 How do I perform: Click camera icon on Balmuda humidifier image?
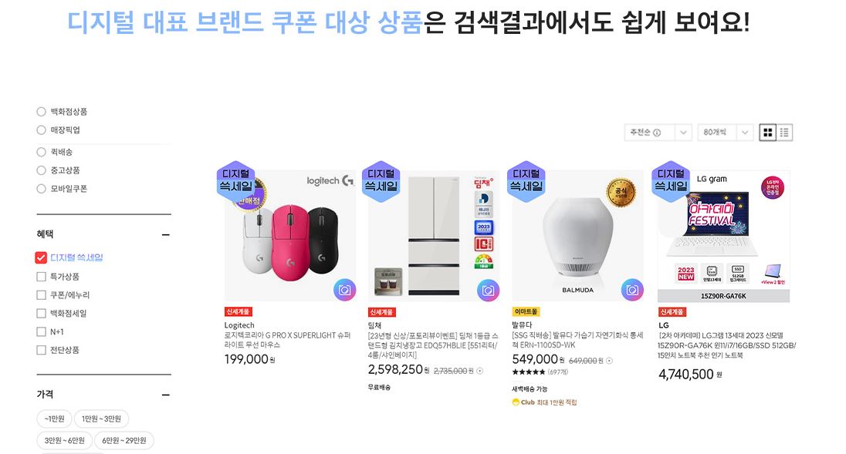tap(632, 291)
